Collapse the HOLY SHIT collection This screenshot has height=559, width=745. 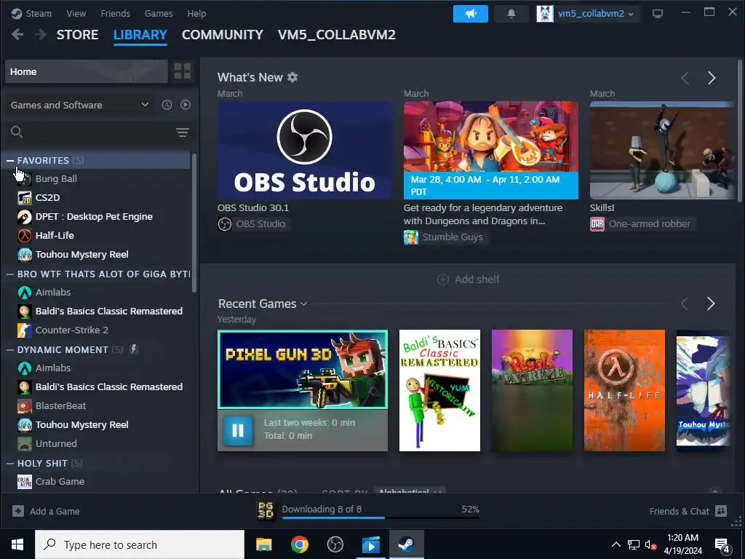coord(10,464)
